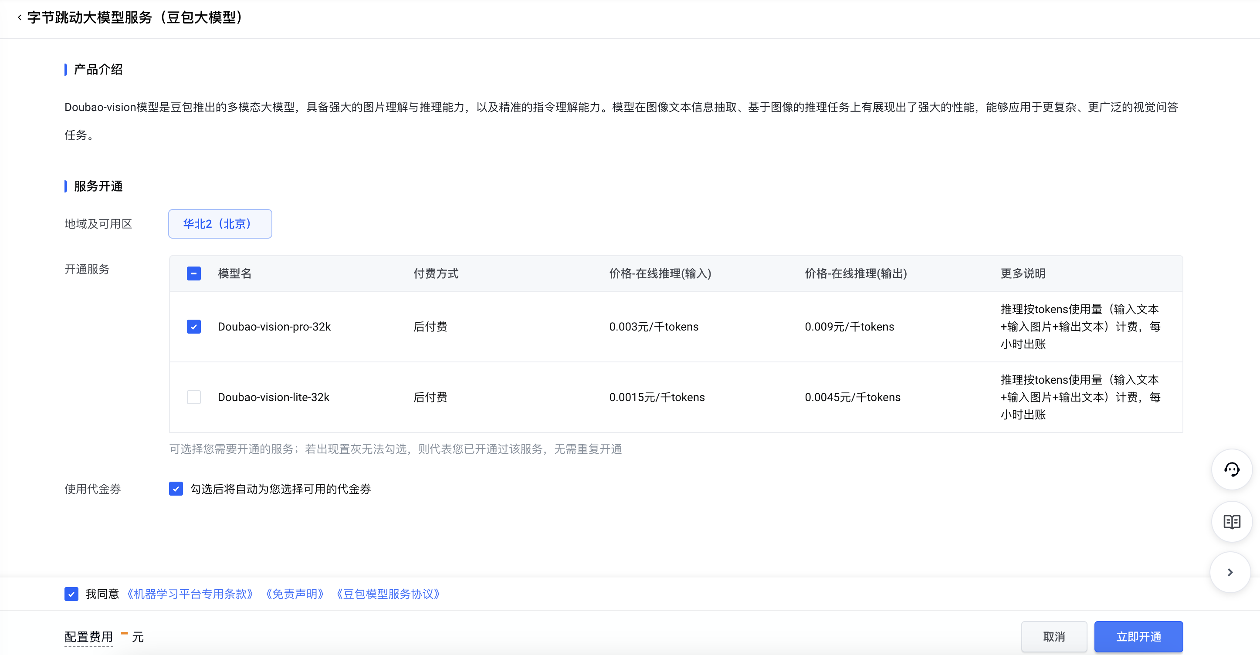The width and height of the screenshot is (1260, 655).
Task: Toggle the auto-select voucher checkbox
Action: pyautogui.click(x=176, y=489)
